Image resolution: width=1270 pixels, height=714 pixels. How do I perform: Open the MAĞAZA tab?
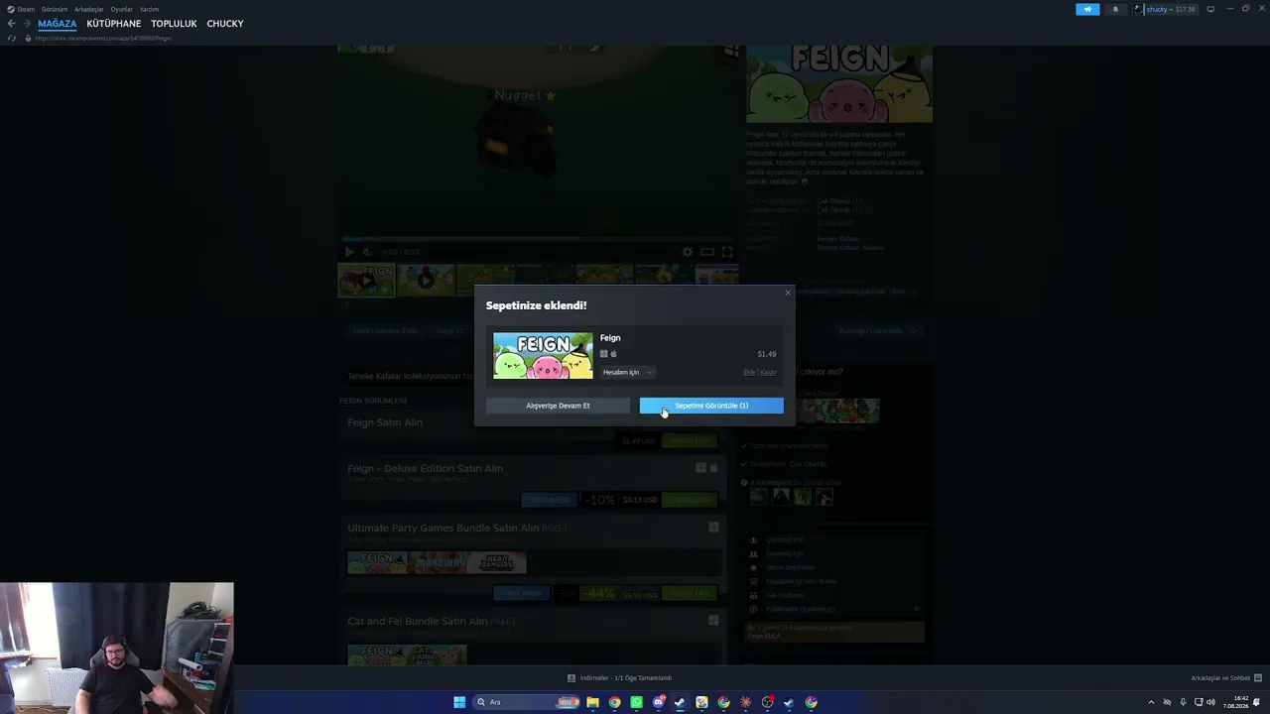tap(58, 24)
